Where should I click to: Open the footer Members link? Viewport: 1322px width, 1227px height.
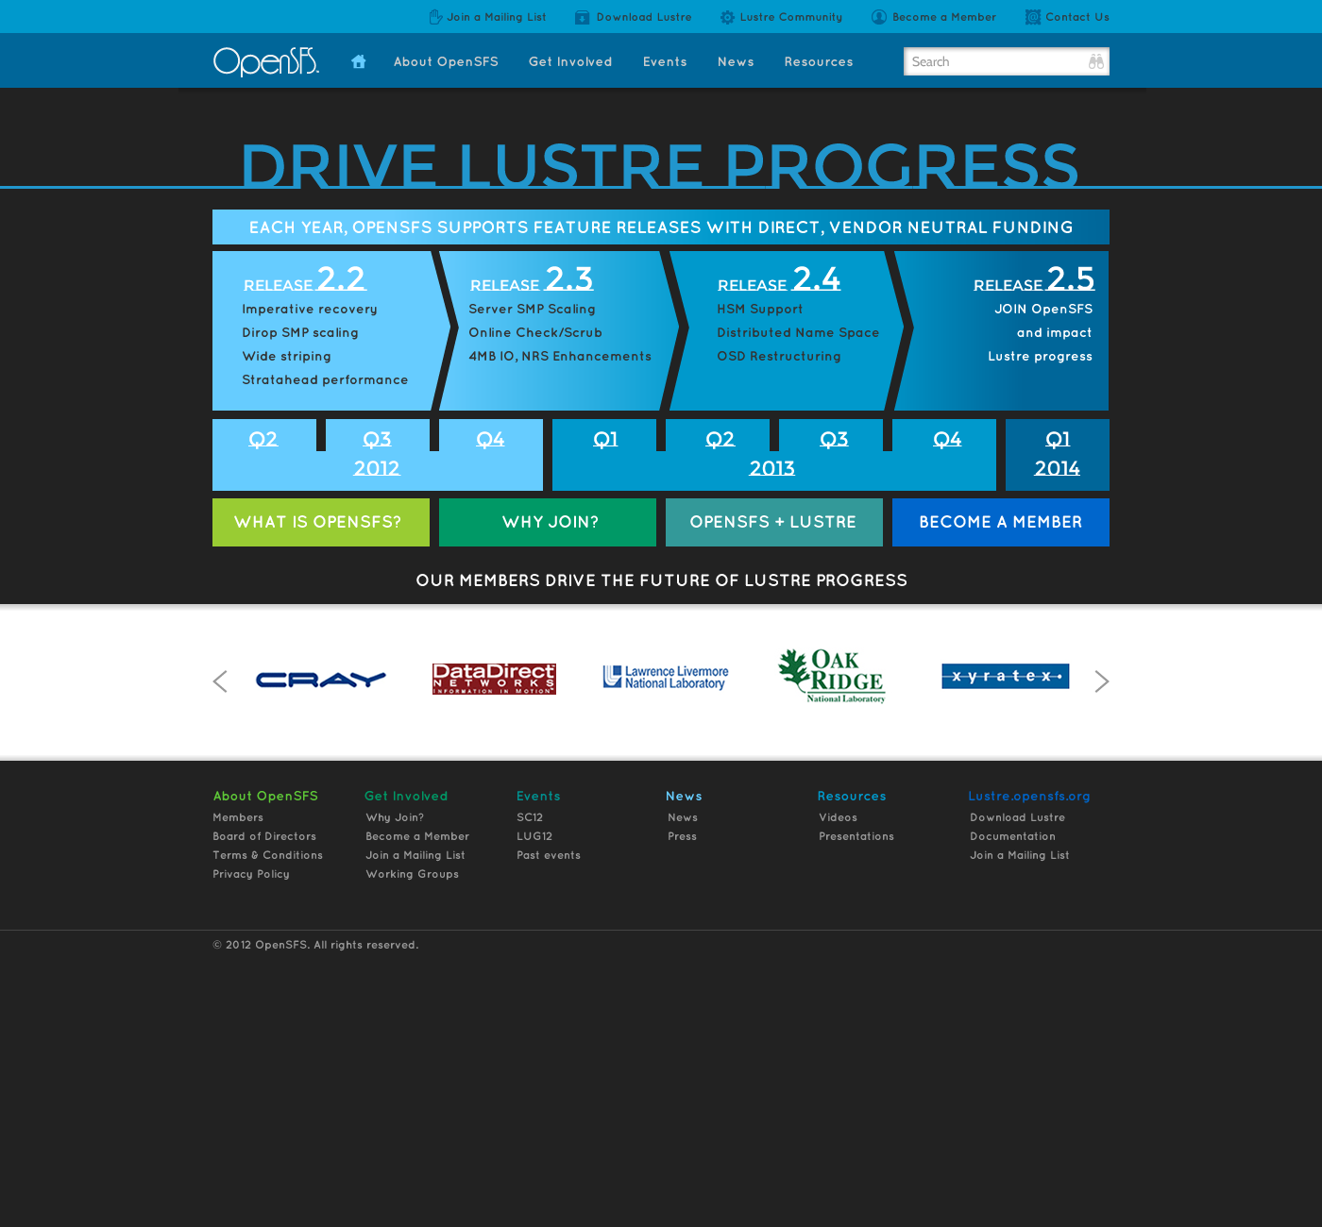pyautogui.click(x=238, y=817)
